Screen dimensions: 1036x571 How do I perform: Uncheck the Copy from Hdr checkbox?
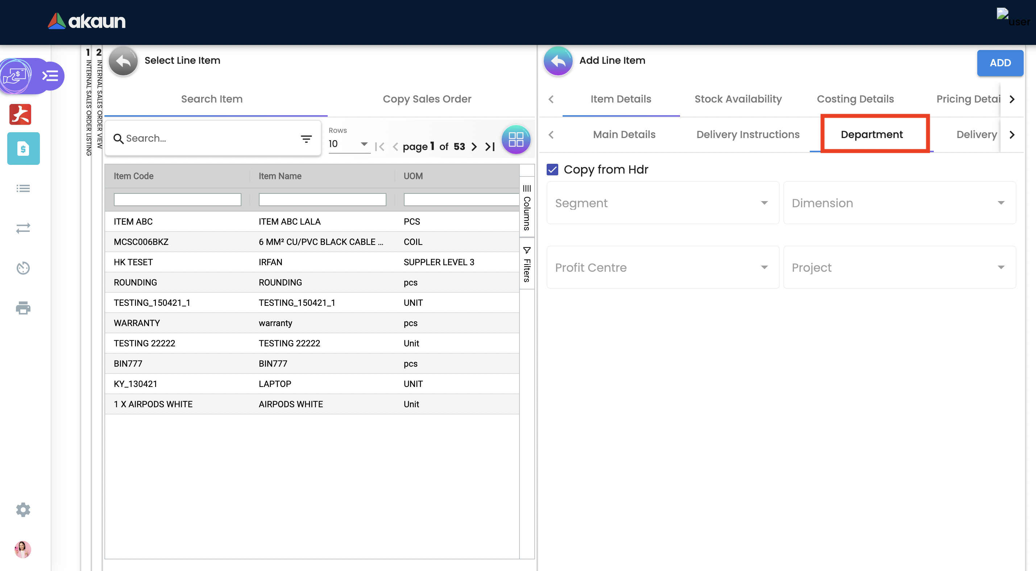pyautogui.click(x=552, y=170)
